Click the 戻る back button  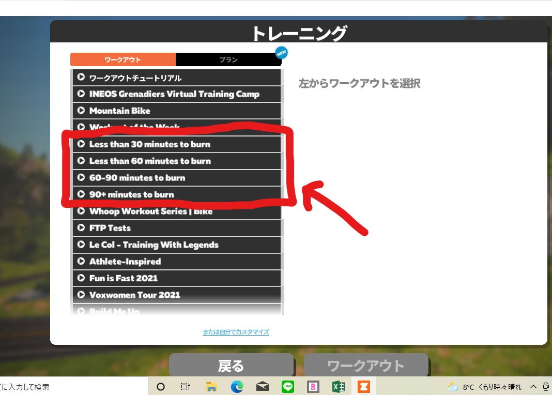pos(231,366)
